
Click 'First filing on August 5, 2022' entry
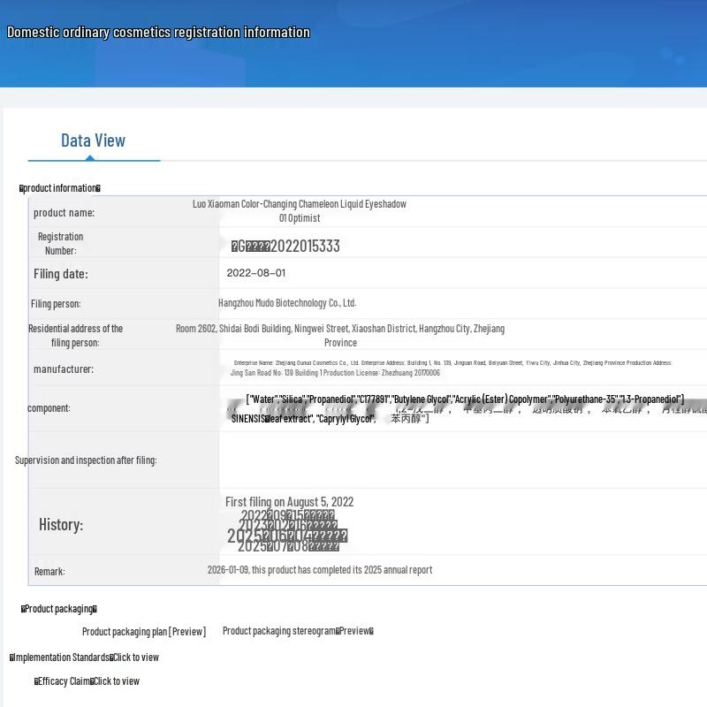coord(289,502)
